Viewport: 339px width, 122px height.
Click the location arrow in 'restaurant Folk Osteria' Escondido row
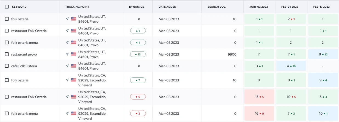[67, 97]
